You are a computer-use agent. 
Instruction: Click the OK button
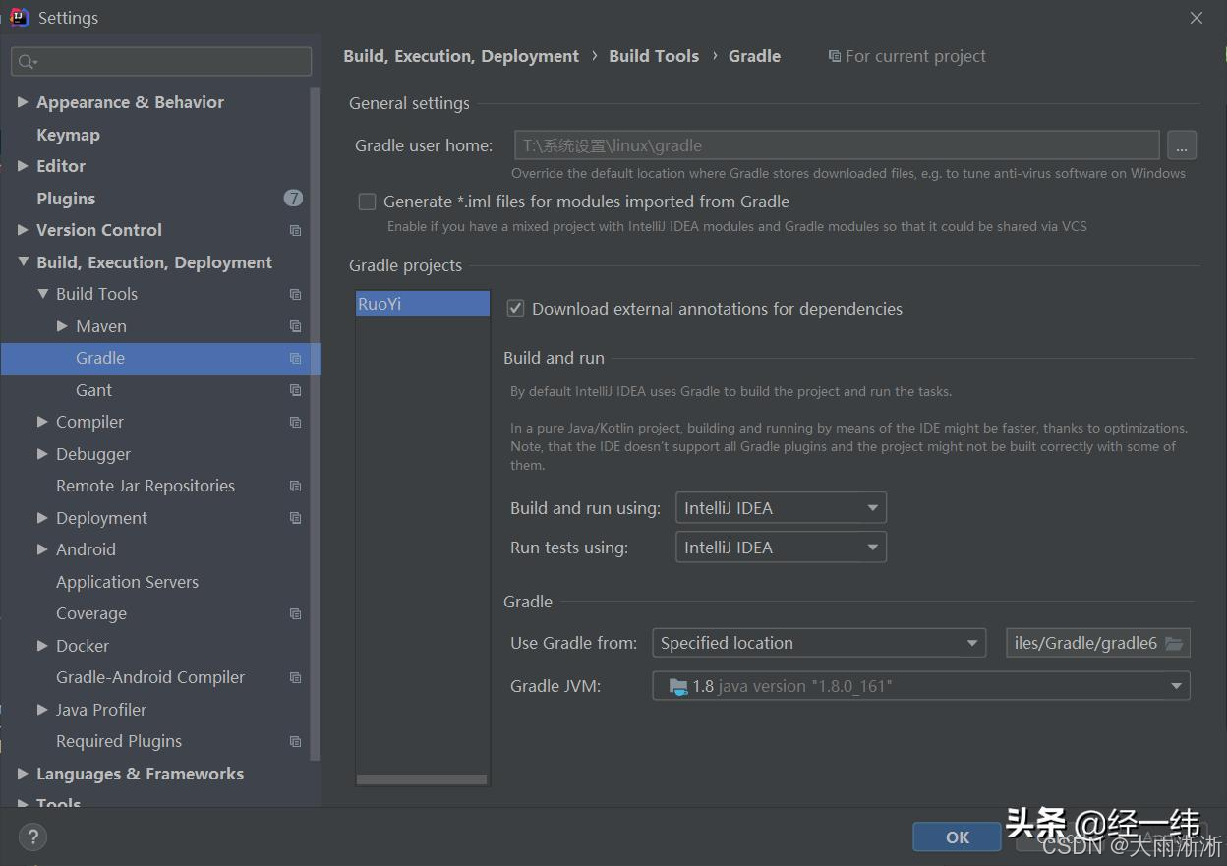click(957, 837)
